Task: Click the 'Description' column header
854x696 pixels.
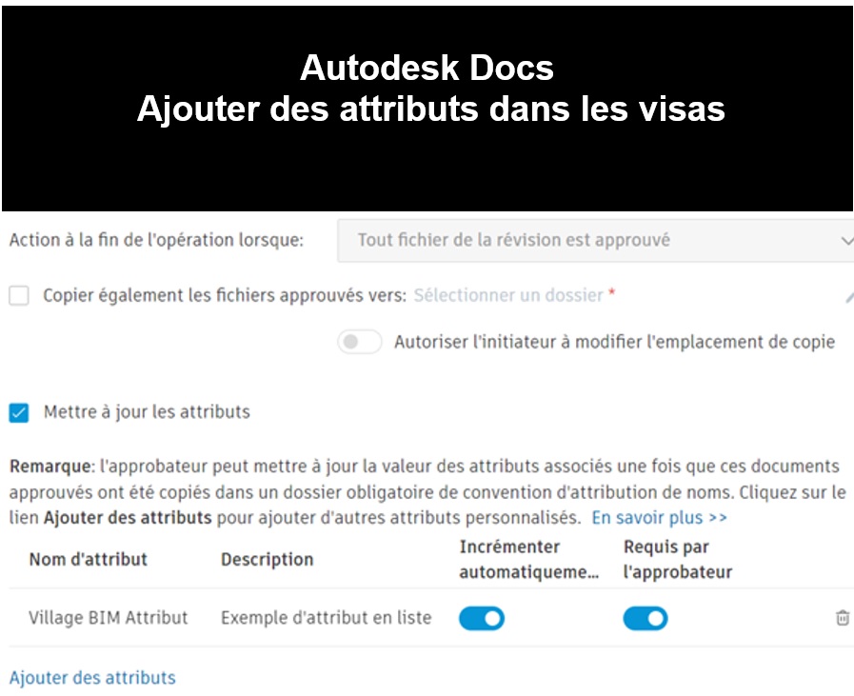Action: [x=267, y=559]
